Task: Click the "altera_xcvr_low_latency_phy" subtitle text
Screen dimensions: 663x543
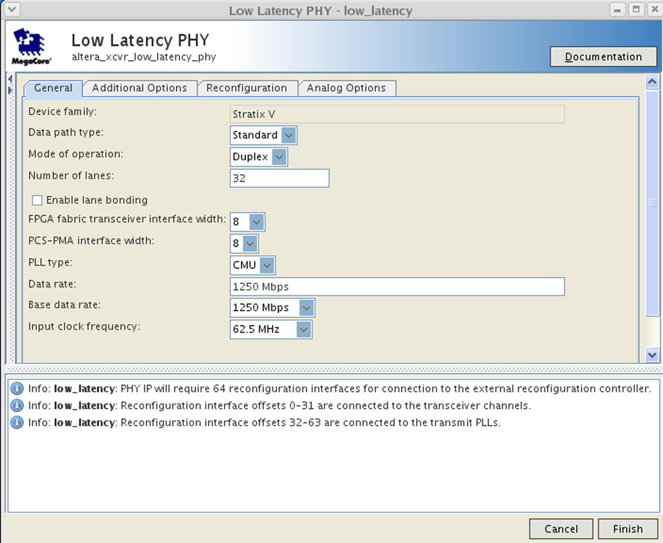Action: [x=144, y=57]
